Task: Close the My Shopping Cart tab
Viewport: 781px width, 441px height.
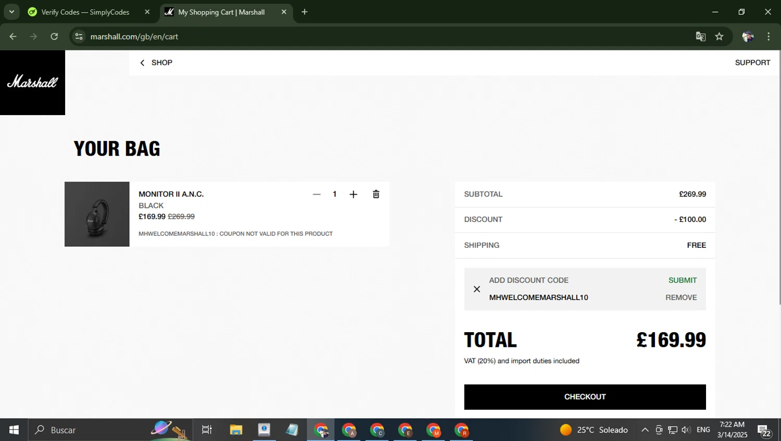Action: (284, 12)
